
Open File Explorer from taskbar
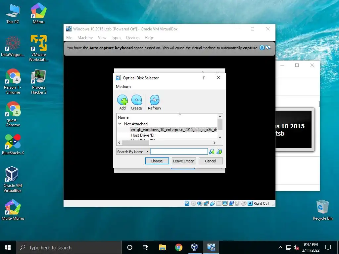(162, 247)
